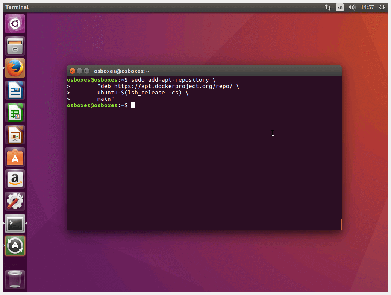Viewport: 391px width, 295px height.
Task: Open LibreOffice Writer
Action: point(15,90)
